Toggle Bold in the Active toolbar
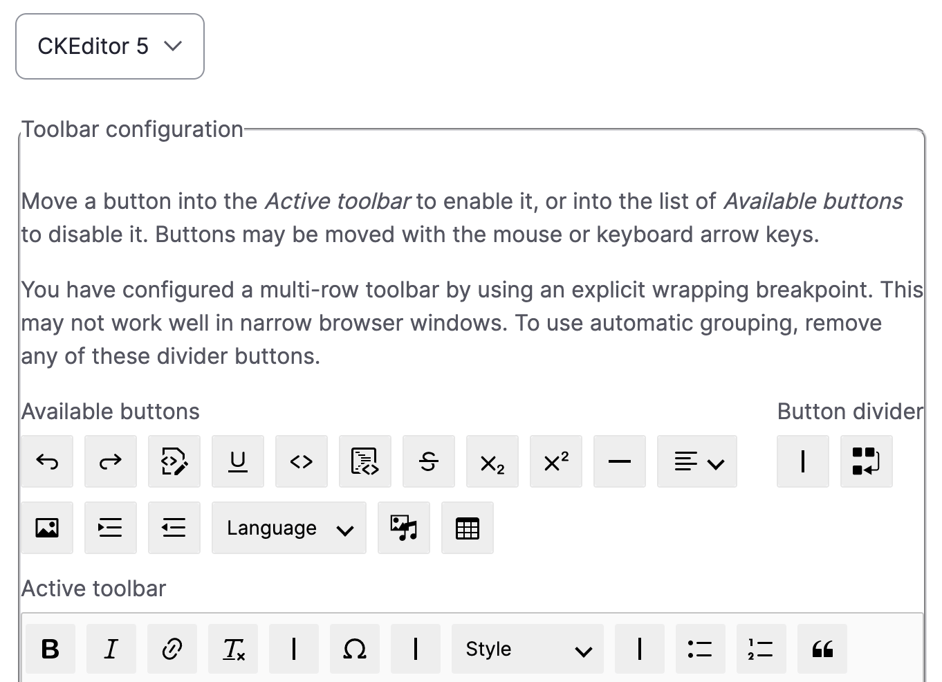Image resolution: width=942 pixels, height=682 pixels. (x=50, y=649)
